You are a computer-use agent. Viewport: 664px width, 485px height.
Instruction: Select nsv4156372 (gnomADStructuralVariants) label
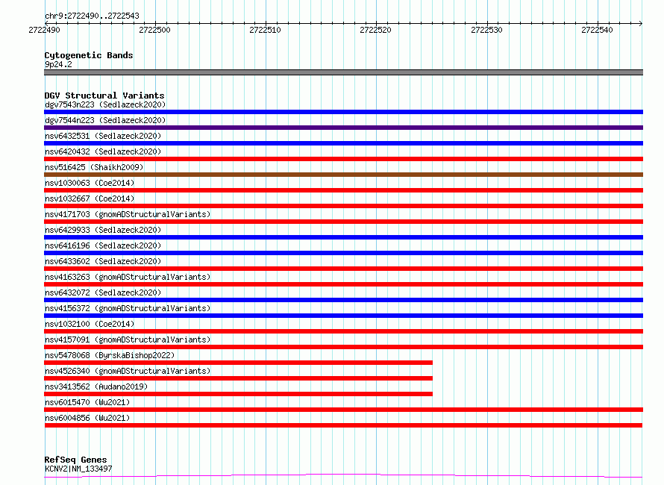[128, 308]
